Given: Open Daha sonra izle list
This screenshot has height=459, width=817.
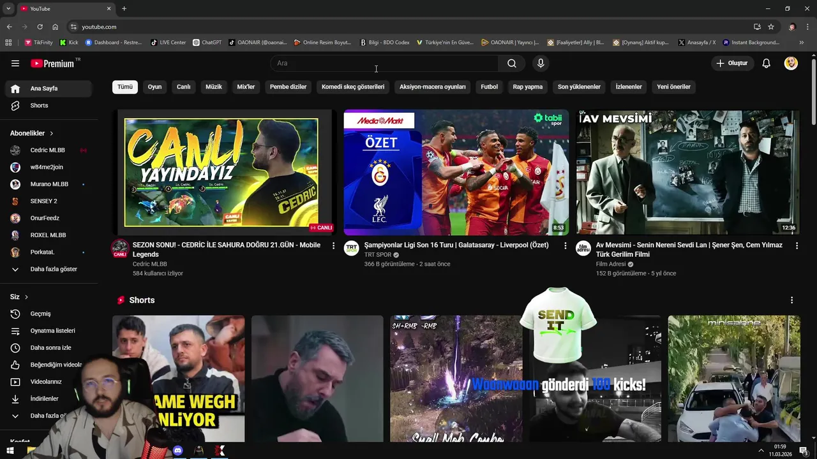Looking at the screenshot, I should coord(49,347).
